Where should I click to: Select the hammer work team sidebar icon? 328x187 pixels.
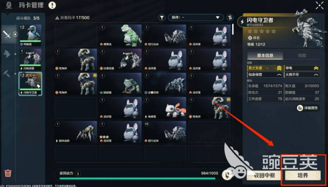[7, 74]
